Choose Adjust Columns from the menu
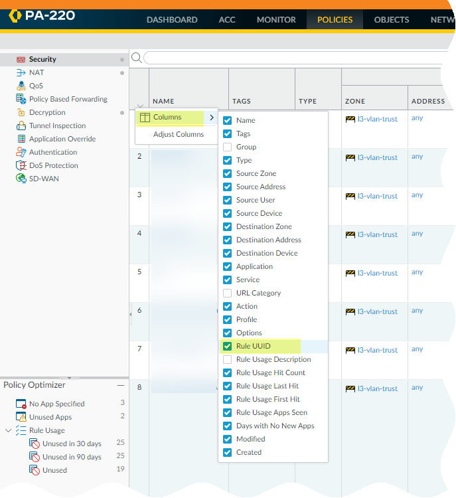 pos(179,134)
